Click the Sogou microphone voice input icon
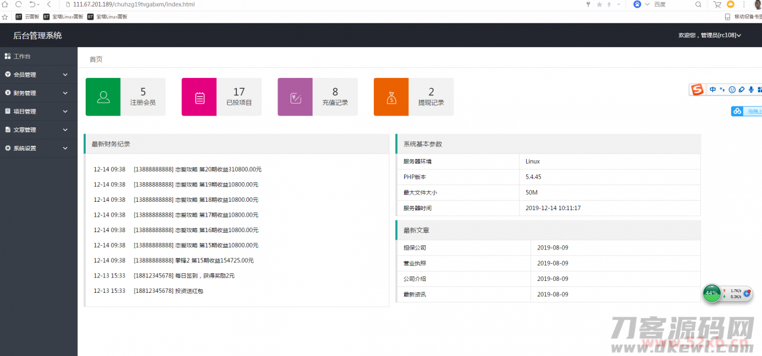Viewport: 762px width, 356px height. 751,90
